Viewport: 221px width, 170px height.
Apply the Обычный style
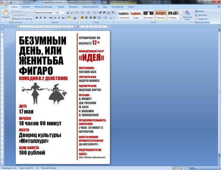[x=123, y=15]
